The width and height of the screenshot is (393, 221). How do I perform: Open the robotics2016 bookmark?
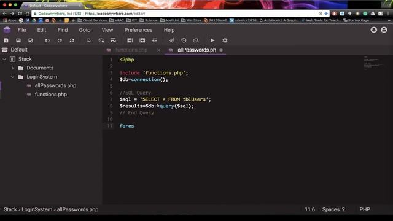point(243,20)
